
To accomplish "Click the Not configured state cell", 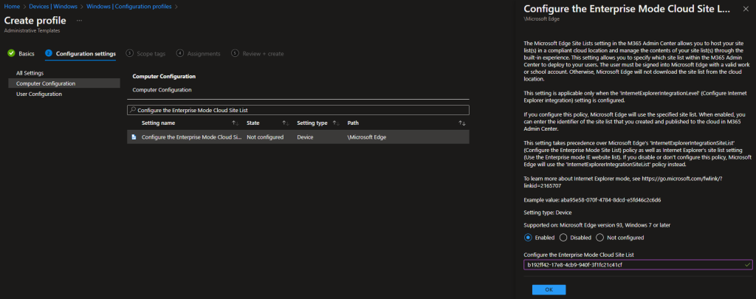I will coord(265,137).
